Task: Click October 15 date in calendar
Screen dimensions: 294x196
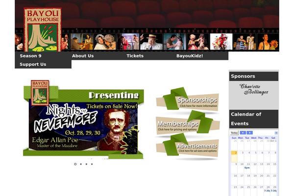Action: tap(274, 164)
